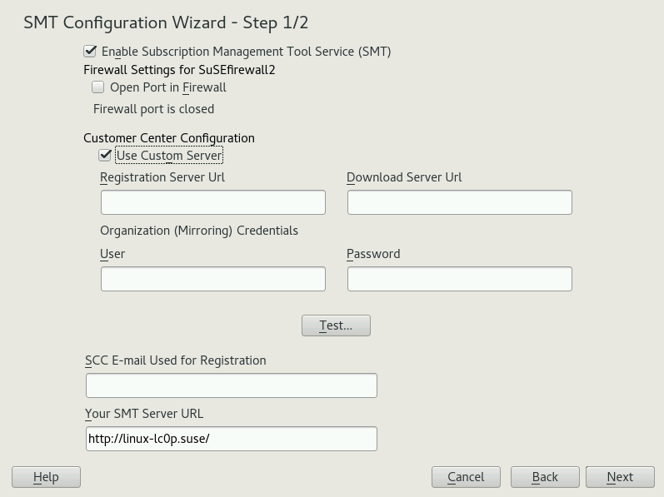664x497 pixels.
Task: Go Back to the previous step
Action: coord(545,477)
